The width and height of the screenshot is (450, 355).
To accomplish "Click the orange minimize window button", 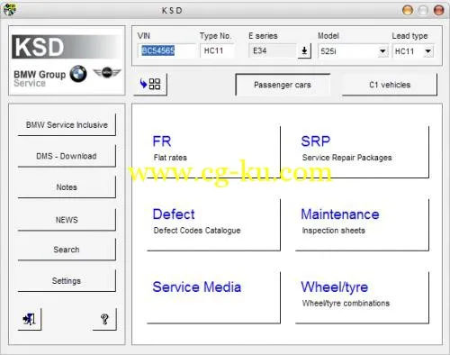I will pos(408,10).
